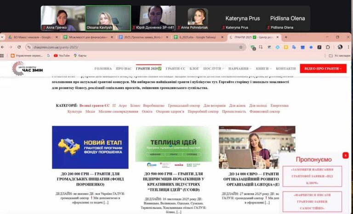
Task: Go to Контакти in site menu
Action: tap(285, 68)
